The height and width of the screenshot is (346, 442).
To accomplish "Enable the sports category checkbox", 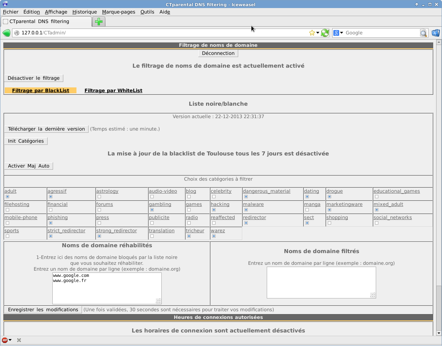I will (x=7, y=236).
